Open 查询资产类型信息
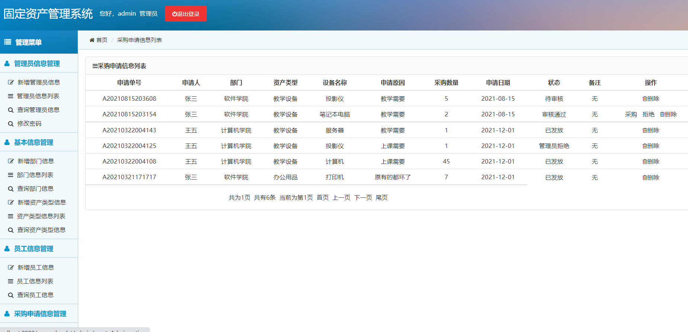 tap(41, 230)
